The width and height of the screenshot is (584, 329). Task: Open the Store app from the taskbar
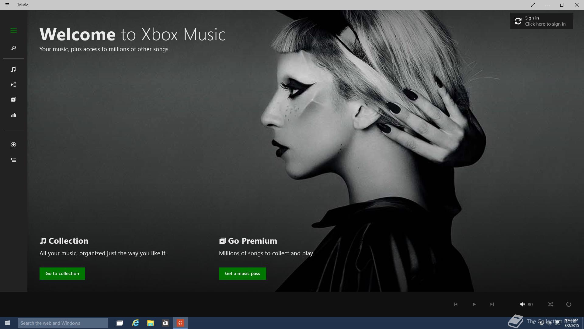(x=165, y=323)
